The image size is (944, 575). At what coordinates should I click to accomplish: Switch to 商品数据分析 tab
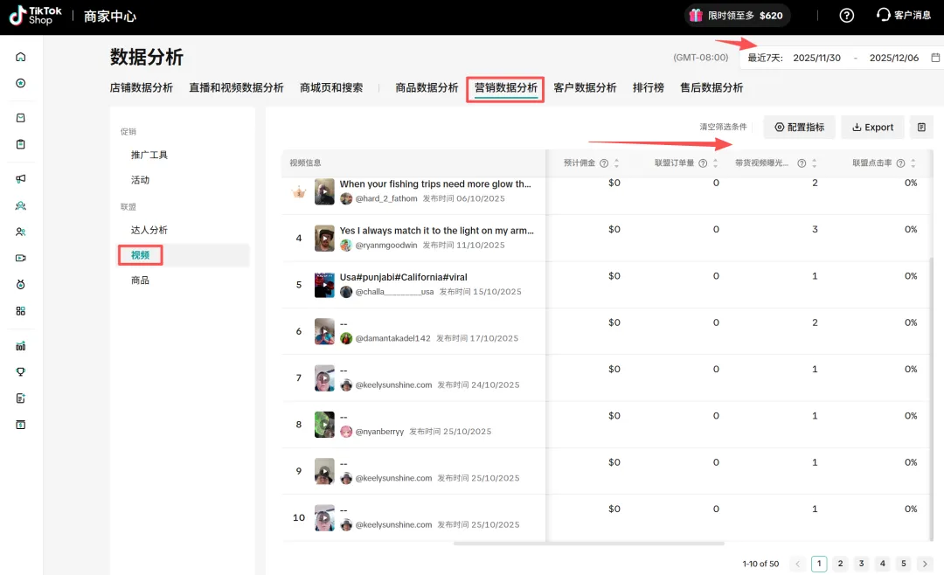point(427,87)
